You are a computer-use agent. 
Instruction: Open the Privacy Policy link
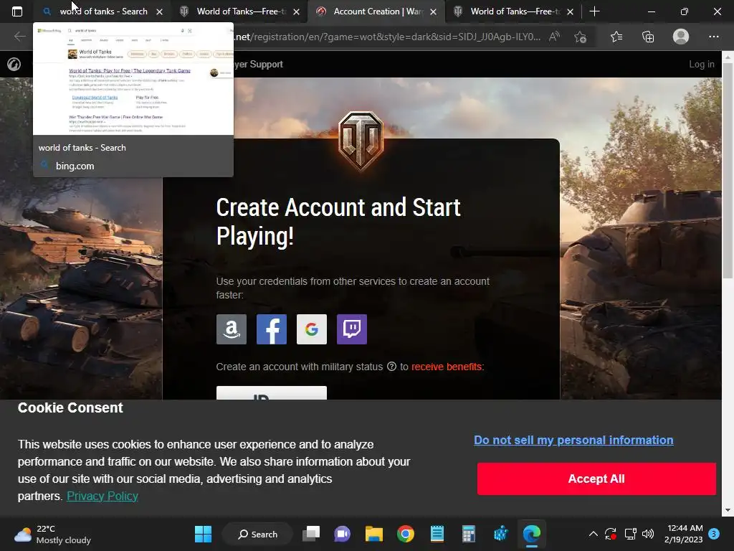tap(103, 496)
